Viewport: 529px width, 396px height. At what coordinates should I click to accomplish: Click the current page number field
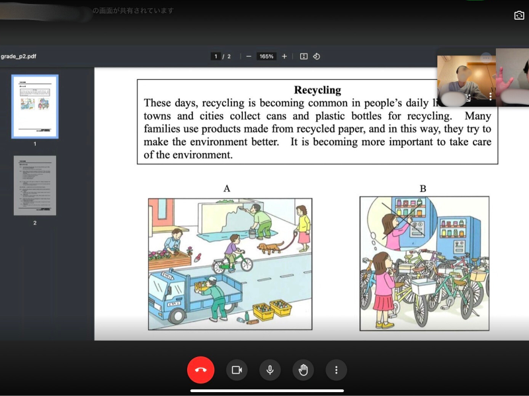point(216,57)
